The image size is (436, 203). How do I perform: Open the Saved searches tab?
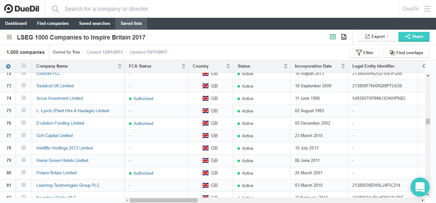tap(94, 24)
